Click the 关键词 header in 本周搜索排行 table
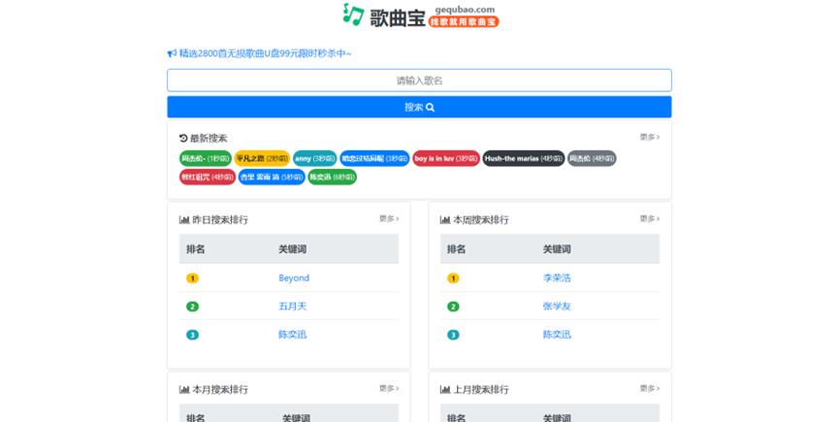839x422 pixels. [557, 249]
